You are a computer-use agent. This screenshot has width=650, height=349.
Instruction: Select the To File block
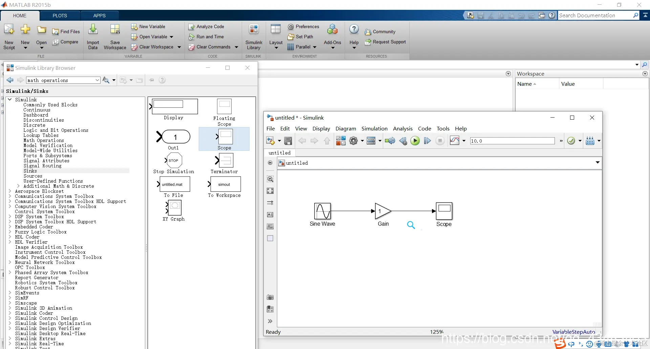[x=173, y=187]
